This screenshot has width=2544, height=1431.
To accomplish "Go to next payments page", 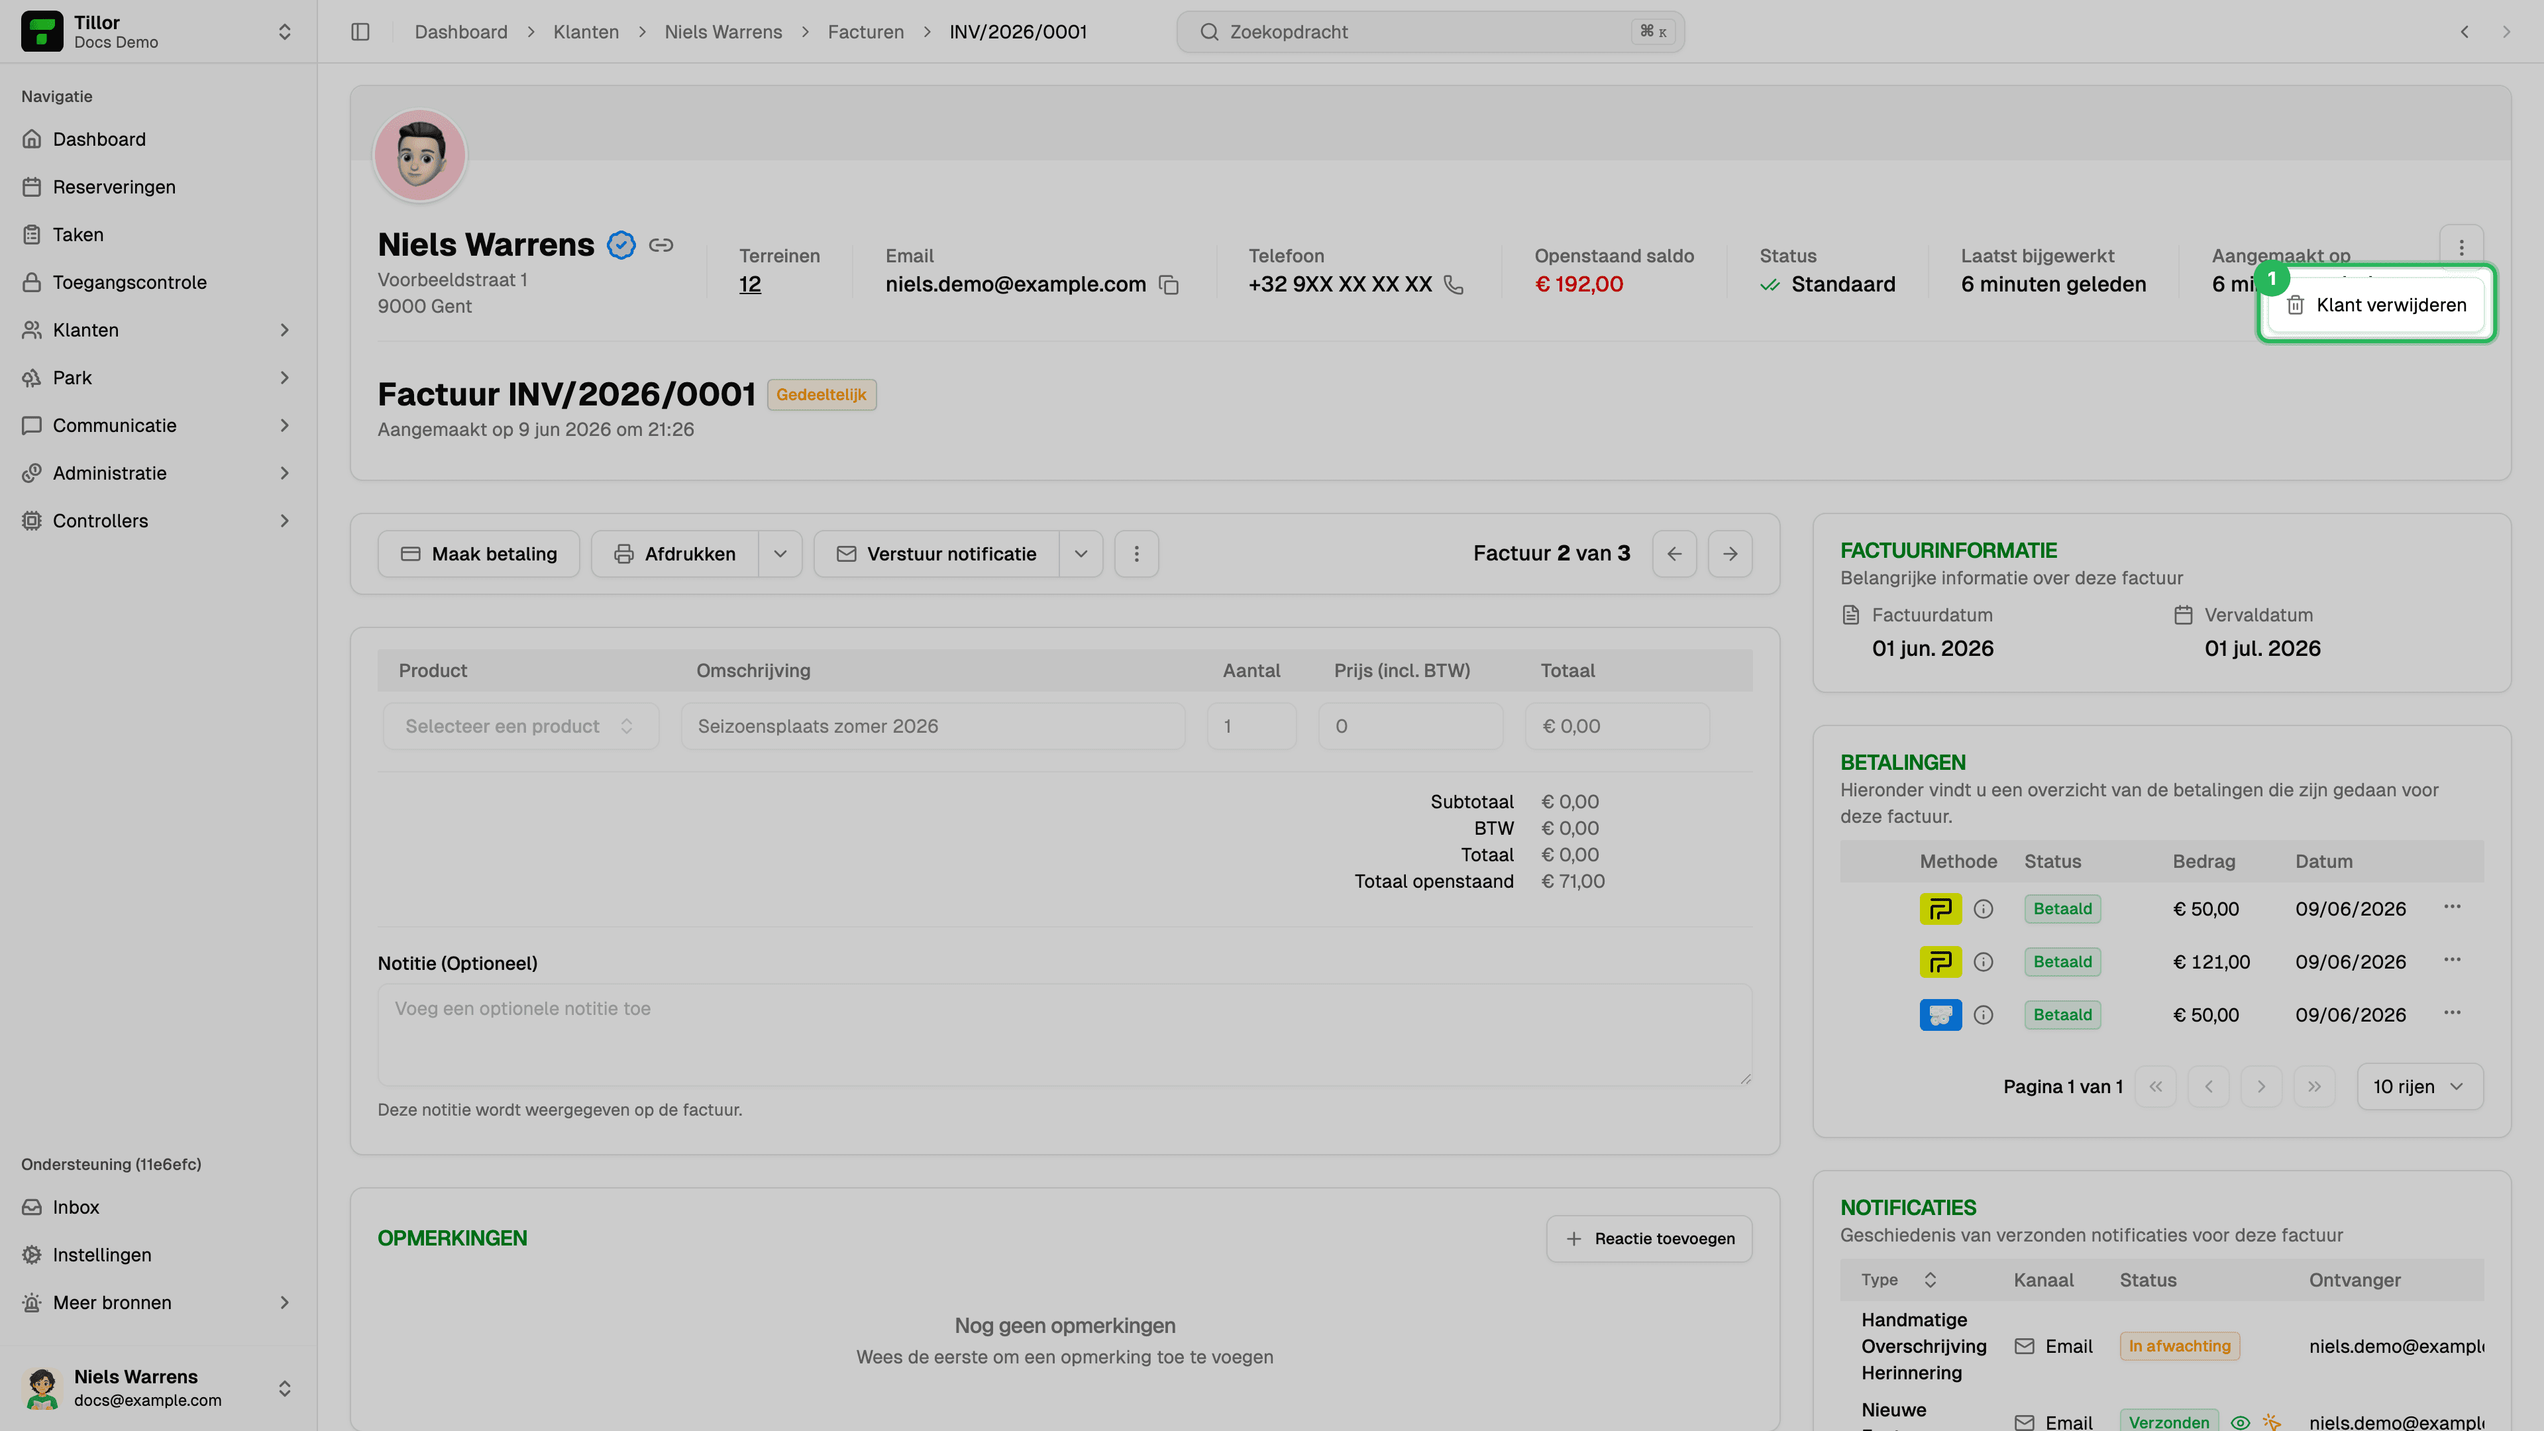I will [x=2262, y=1086].
